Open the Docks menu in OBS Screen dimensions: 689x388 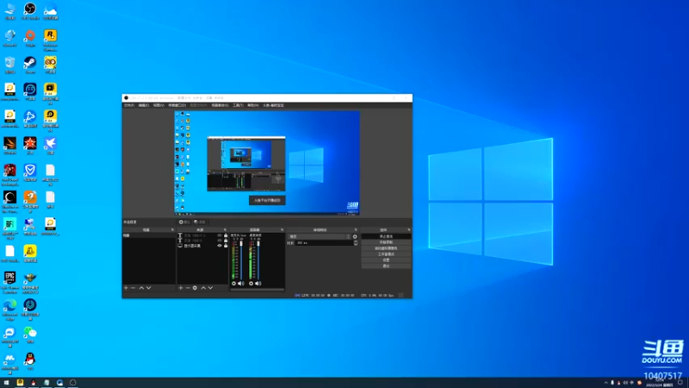177,105
